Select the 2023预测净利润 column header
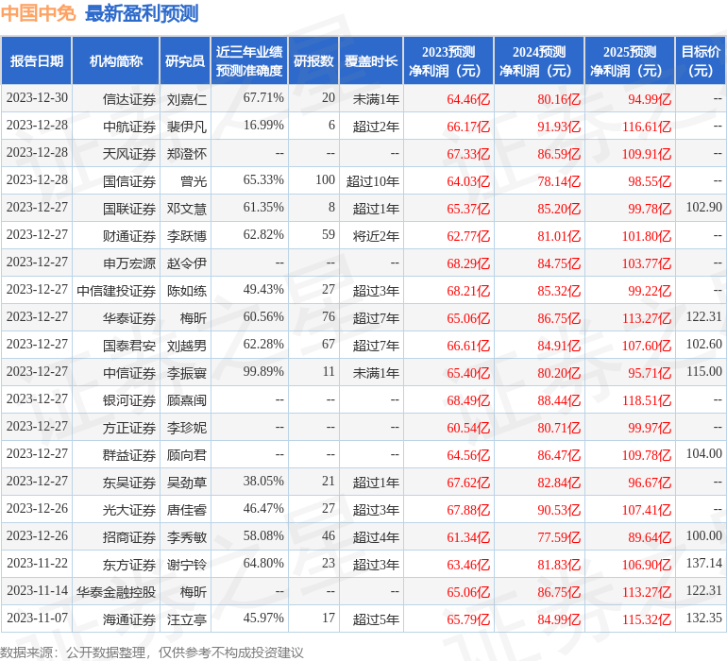727x661 pixels. 448,60
